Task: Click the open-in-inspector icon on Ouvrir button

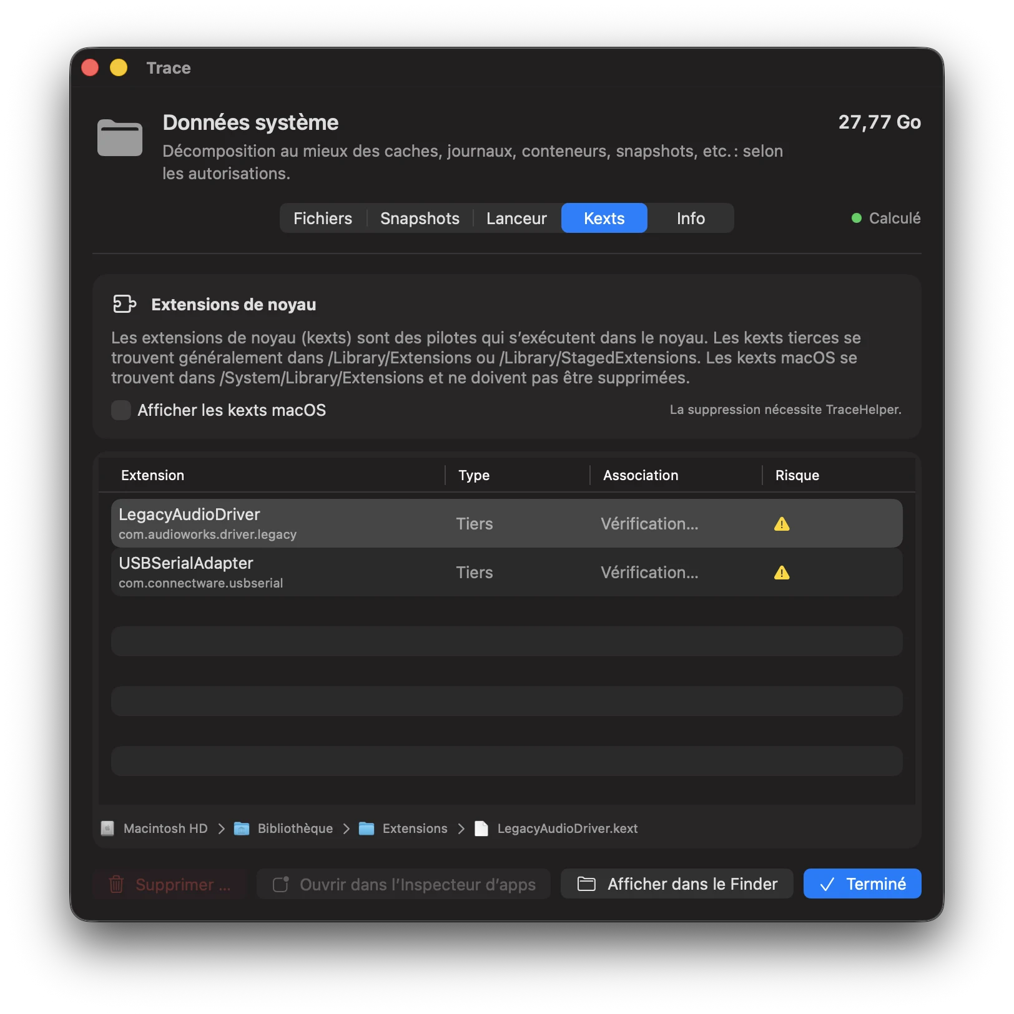Action: pyautogui.click(x=281, y=884)
